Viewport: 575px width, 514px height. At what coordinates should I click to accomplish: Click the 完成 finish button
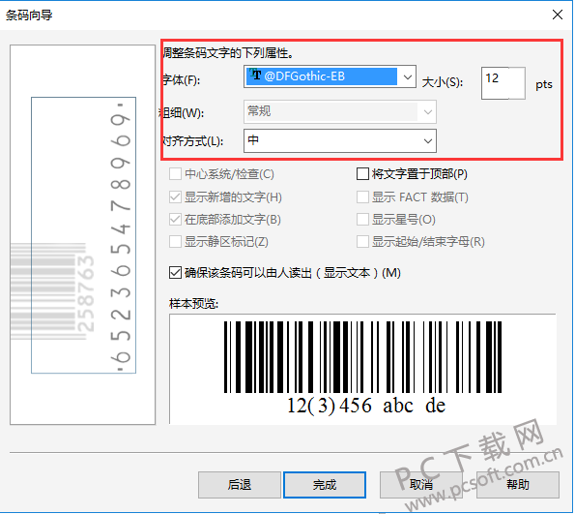tap(325, 485)
